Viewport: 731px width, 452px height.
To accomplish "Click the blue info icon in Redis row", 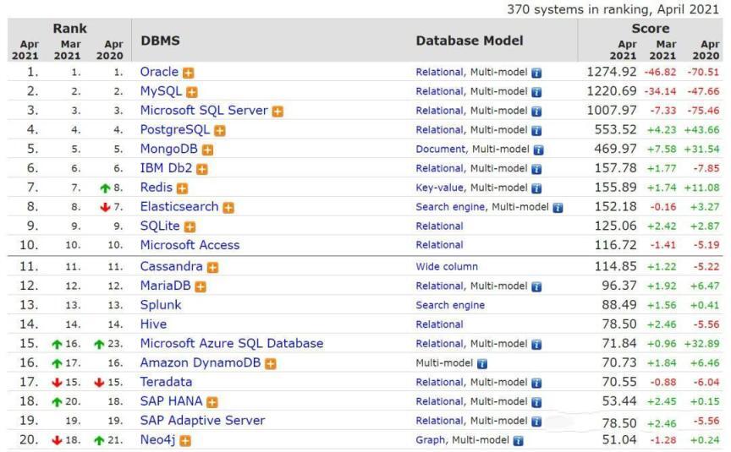I will click(x=536, y=188).
